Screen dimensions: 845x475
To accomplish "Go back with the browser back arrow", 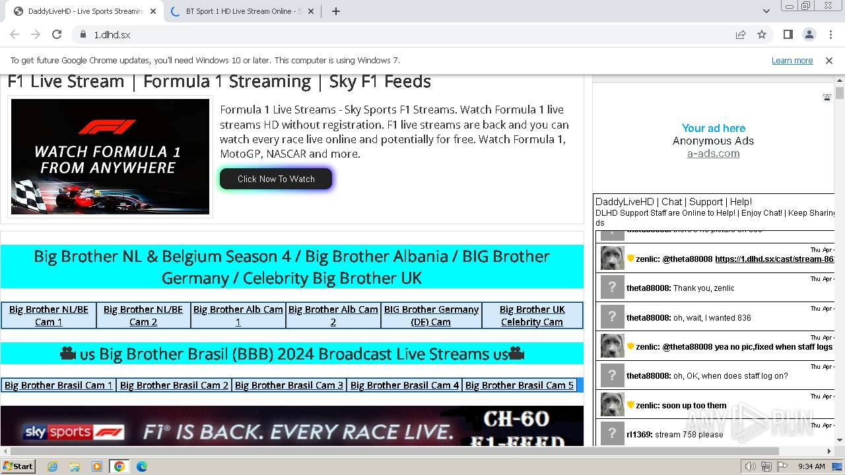I will point(15,34).
